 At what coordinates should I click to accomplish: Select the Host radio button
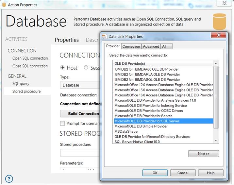click(x=62, y=68)
